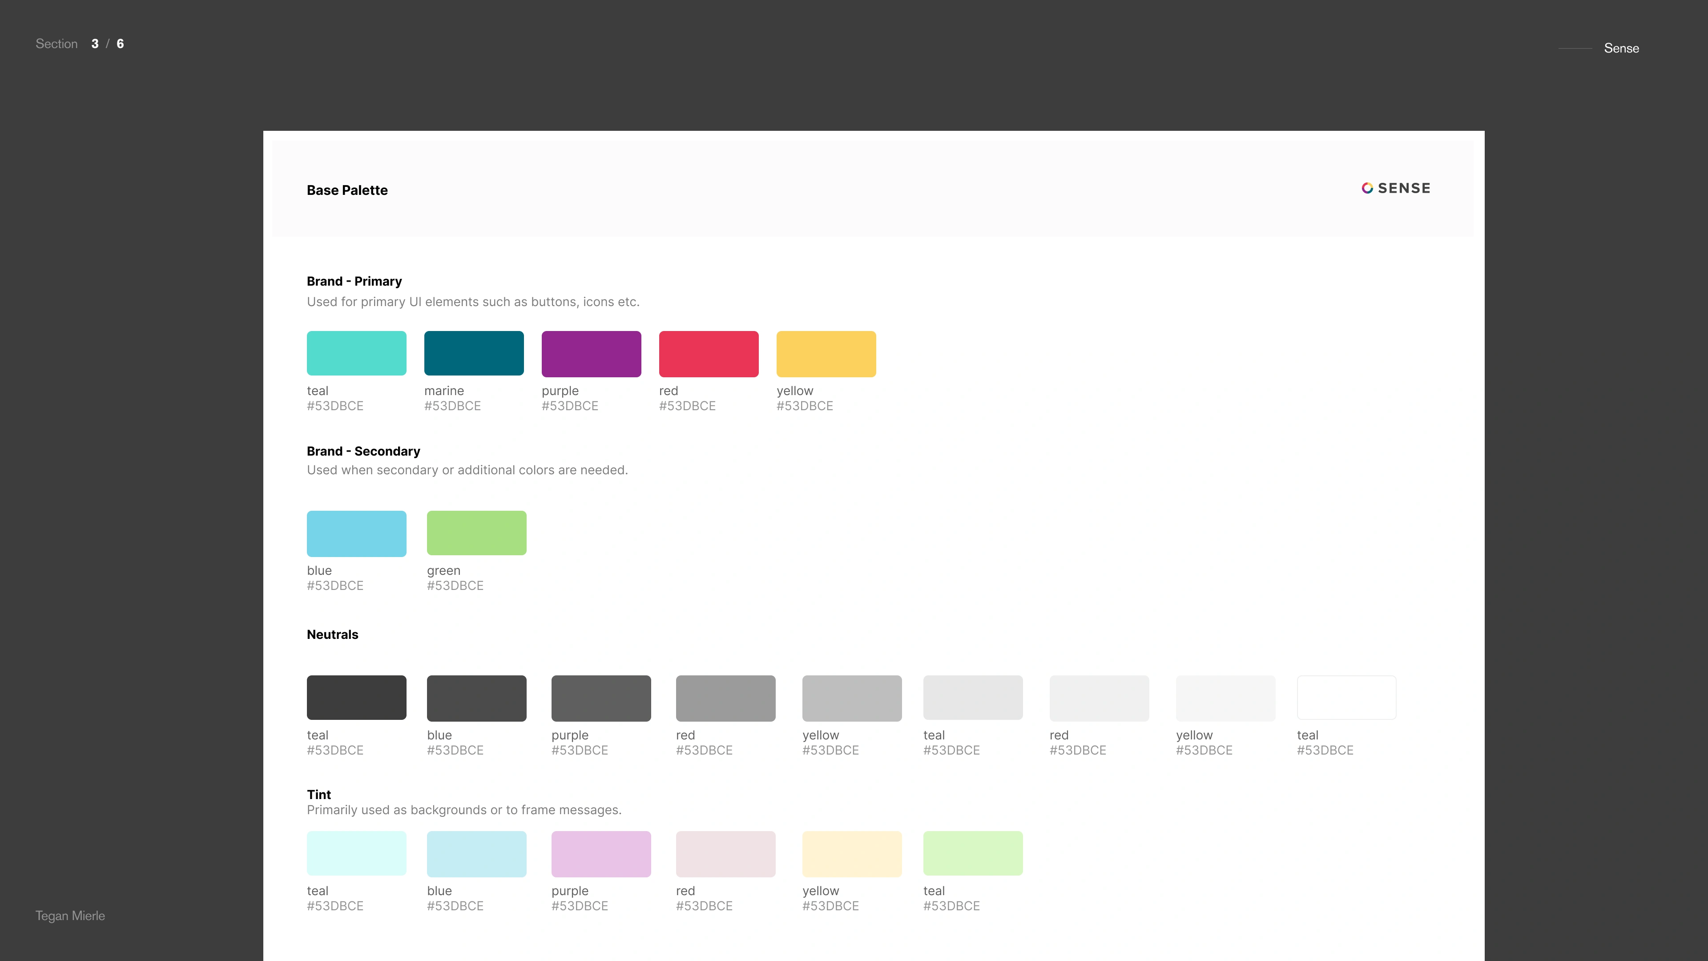
Task: Click the Brand - Primary heading
Action: [354, 281]
